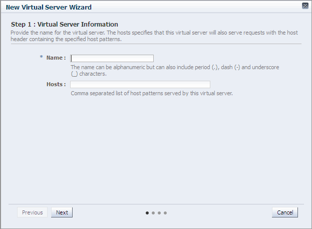Click the 'Step 1 : Virtual Server Information' heading
The height and width of the screenshot is (229, 312).
pos(65,24)
